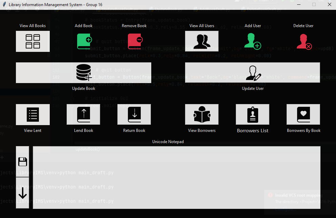
Task: Click the View All Users label
Action: [202, 26]
